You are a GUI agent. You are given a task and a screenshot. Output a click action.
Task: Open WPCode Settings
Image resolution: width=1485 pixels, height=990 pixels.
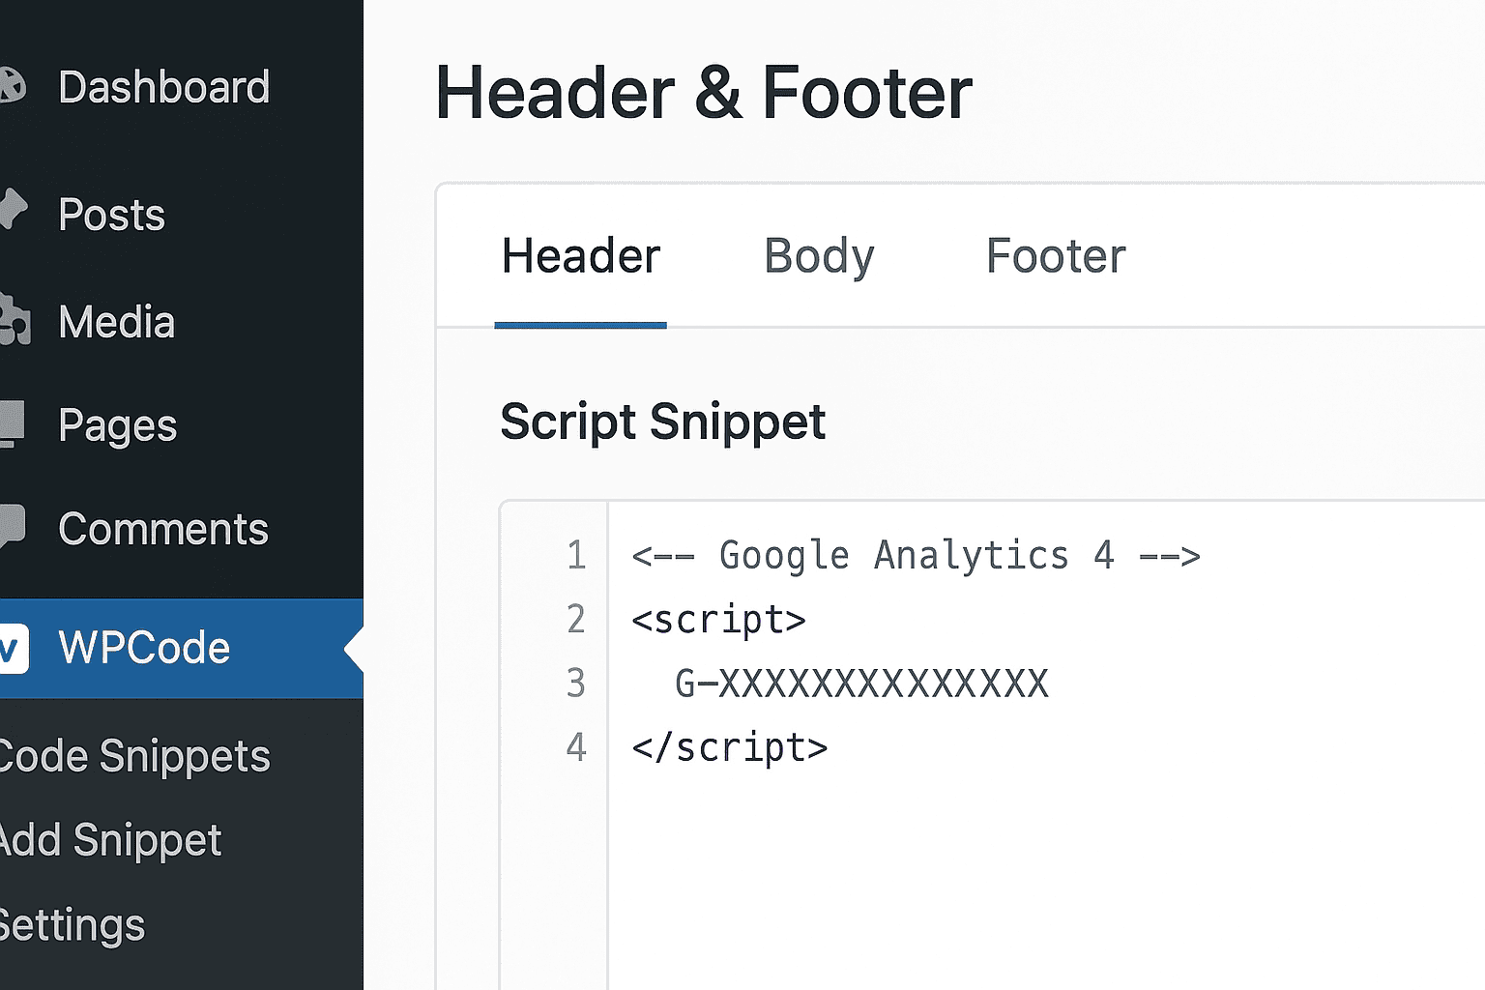(x=72, y=924)
